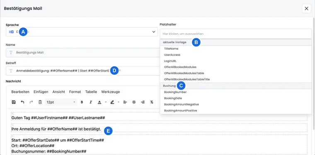This screenshot has width=315, height=155.
Task: Open the Bearbeiten menu
Action: pyautogui.click(x=20, y=92)
